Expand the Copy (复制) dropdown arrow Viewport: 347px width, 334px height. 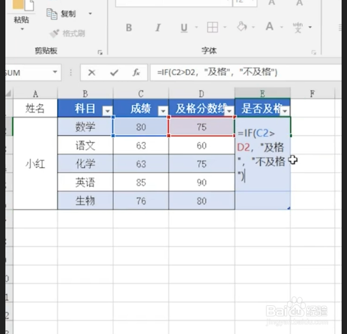90,14
